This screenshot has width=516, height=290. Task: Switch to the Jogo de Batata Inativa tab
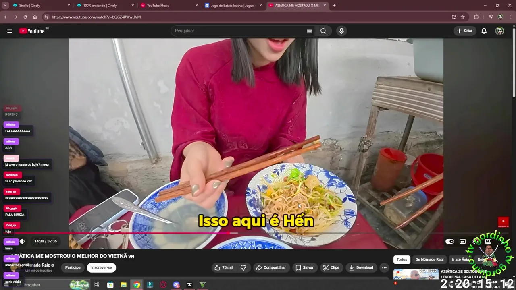click(233, 6)
